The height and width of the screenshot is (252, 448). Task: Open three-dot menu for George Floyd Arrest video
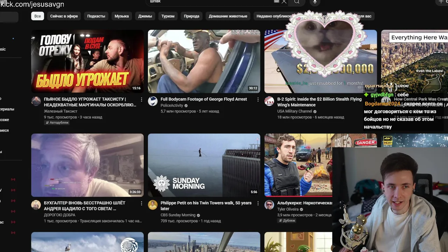(258, 100)
